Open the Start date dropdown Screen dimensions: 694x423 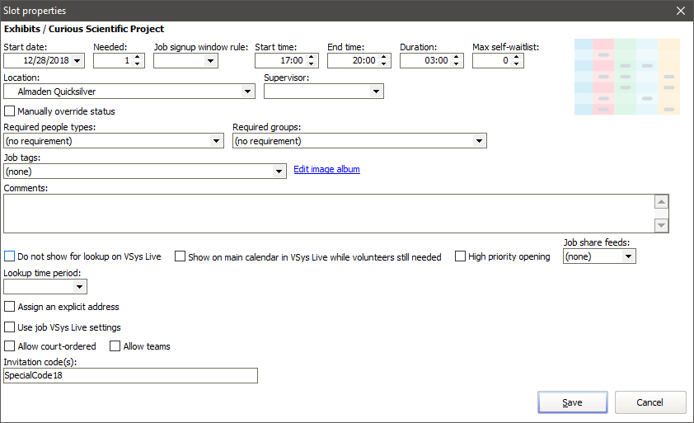77,60
